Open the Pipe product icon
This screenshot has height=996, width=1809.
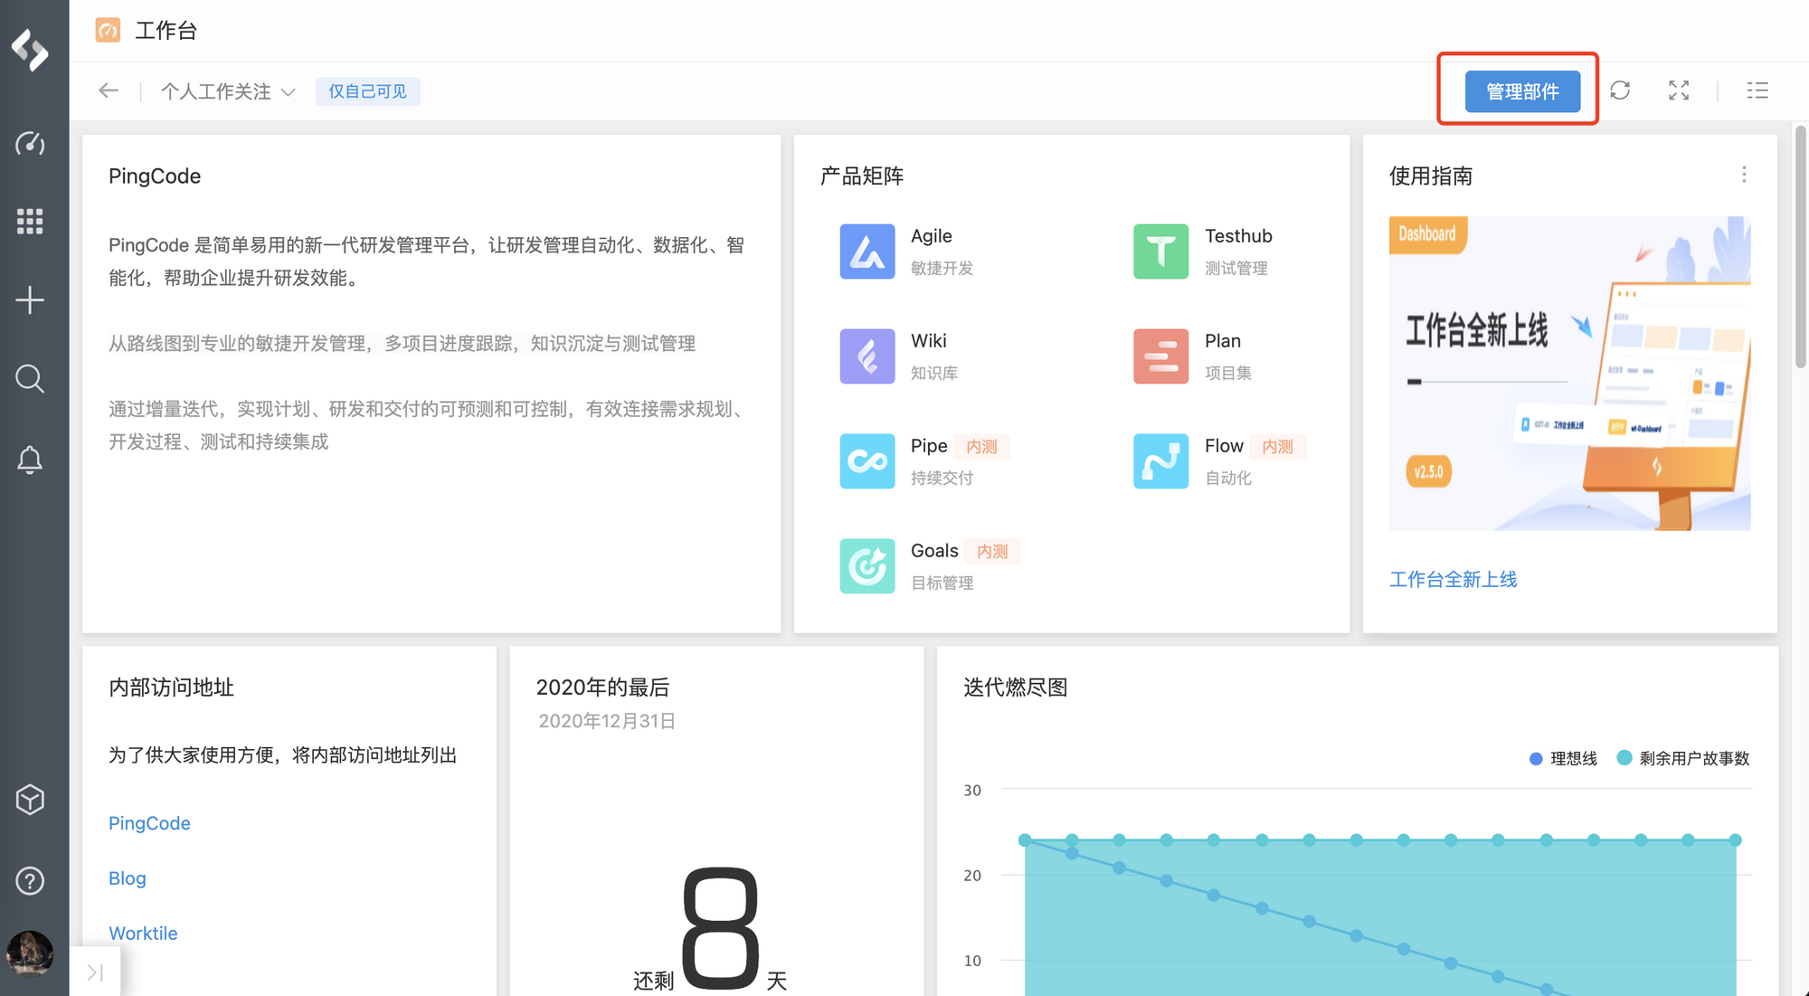tap(867, 461)
